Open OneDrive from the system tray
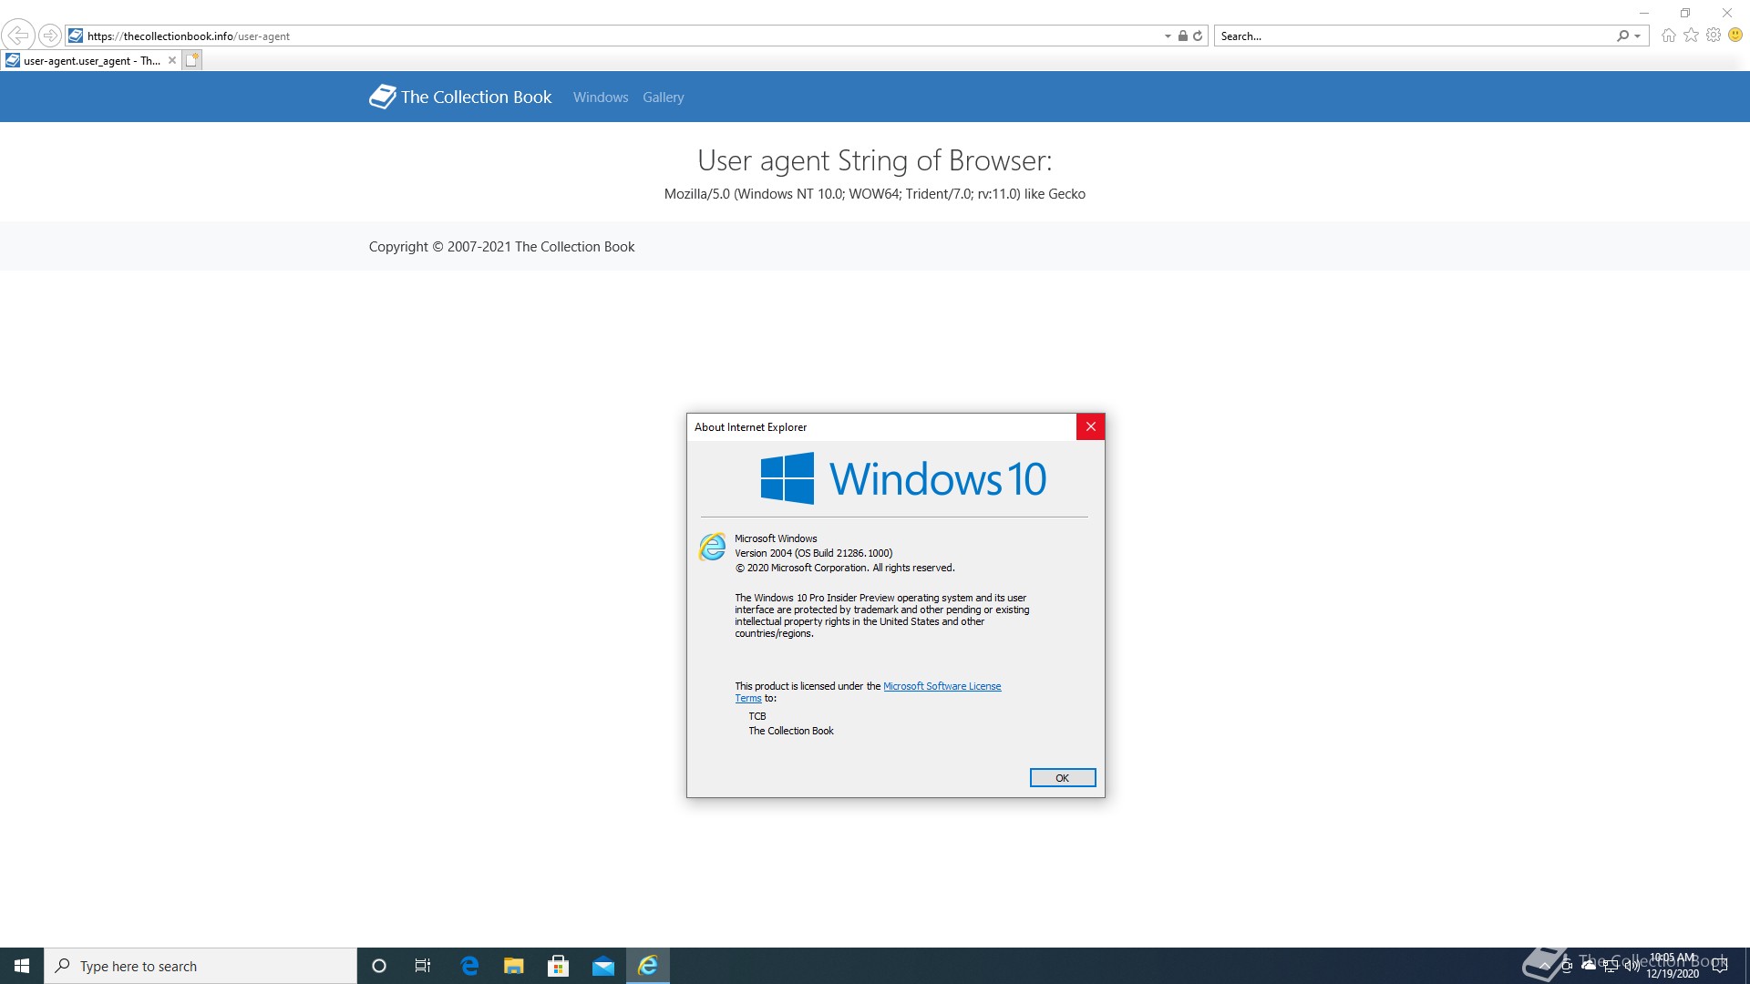Image resolution: width=1750 pixels, height=984 pixels. click(1589, 966)
